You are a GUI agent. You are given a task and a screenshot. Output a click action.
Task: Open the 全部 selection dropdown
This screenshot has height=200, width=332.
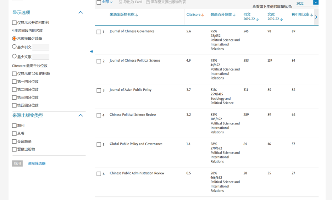(107, 2)
